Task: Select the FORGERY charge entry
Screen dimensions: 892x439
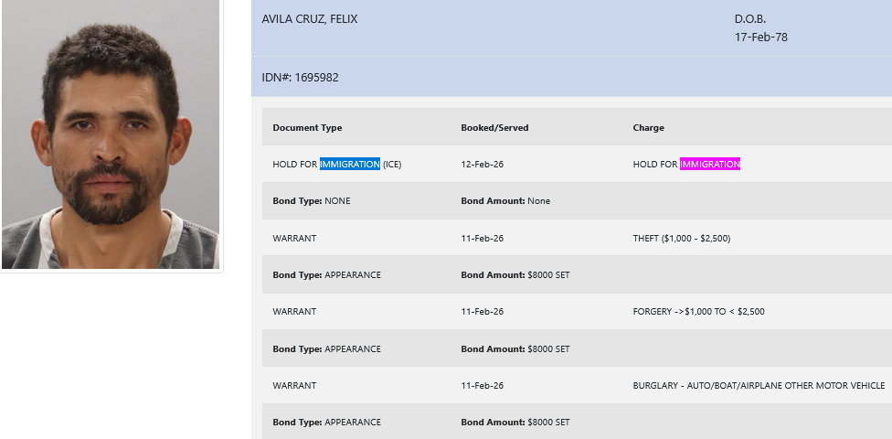Action: tap(698, 312)
